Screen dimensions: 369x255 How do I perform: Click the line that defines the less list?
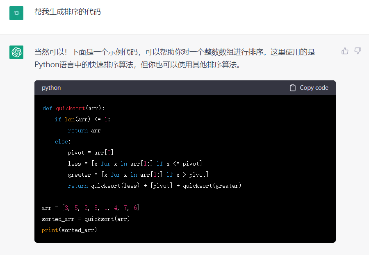(135, 164)
